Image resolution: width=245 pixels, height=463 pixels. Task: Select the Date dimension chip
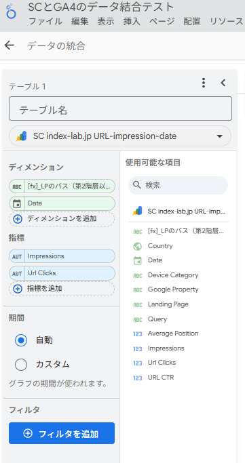[x=62, y=203]
